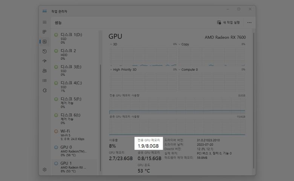Open the Details list icon
The height and width of the screenshot is (181, 294).
point(44,80)
